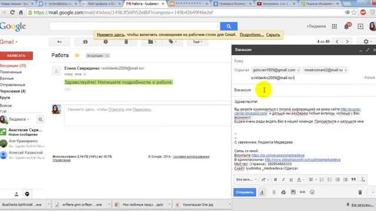Remove Входящие label from conversation

click(107, 56)
